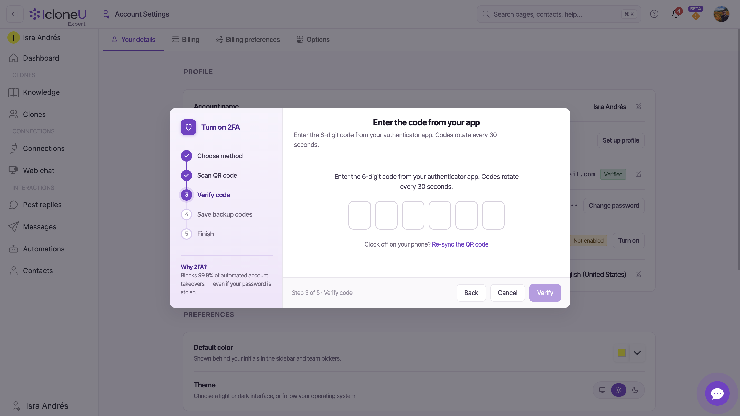This screenshot has height=416, width=740.
Task: Click the edit icon beside Verified email
Action: coord(638,174)
